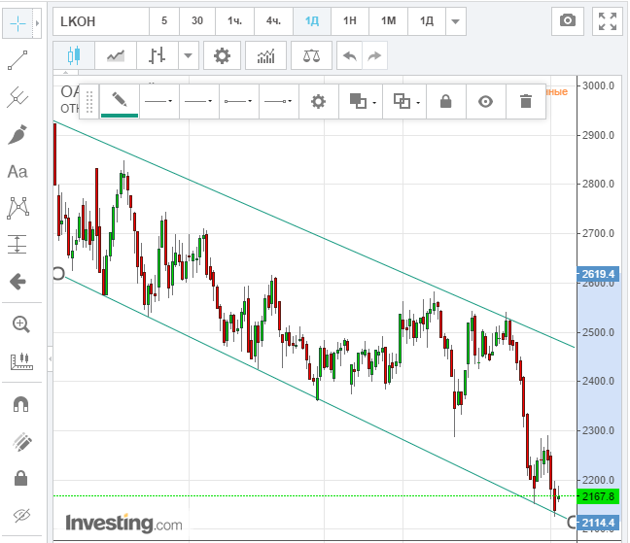Open right line end style dropdown
Image resolution: width=630 pixels, height=543 pixels.
coord(278,102)
